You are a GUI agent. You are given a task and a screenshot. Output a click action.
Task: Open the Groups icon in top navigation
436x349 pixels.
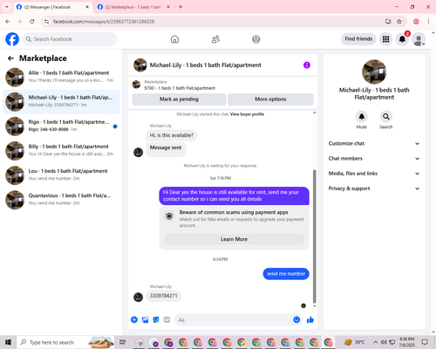[x=256, y=39]
